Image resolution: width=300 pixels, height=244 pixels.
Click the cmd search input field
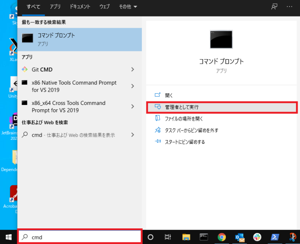[80, 237]
